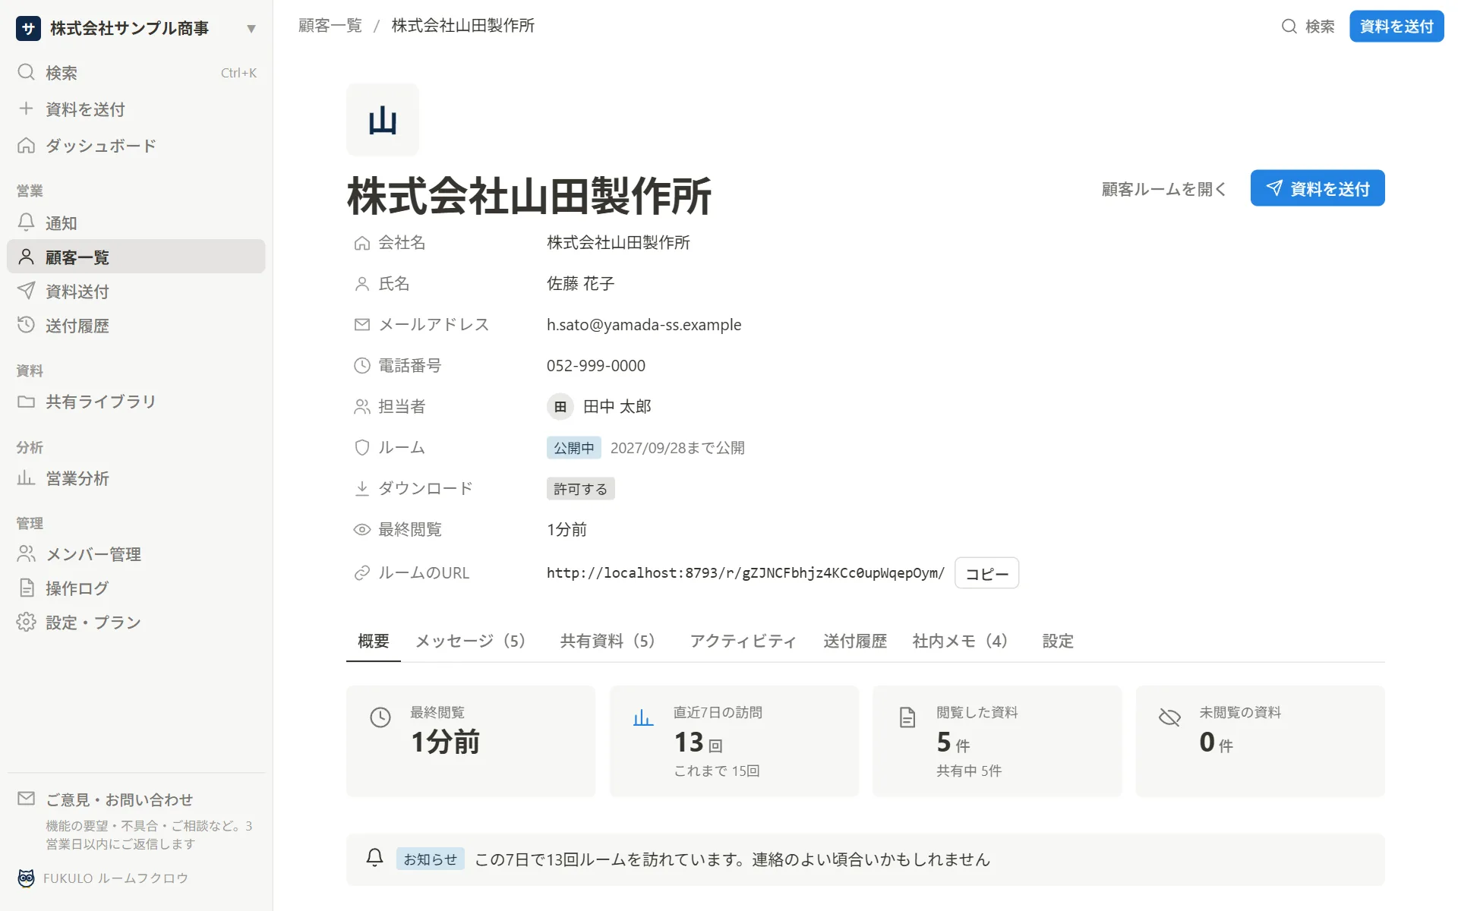The image size is (1458, 911).
Task: Open 設定・プラン in the sidebar
Action: coord(136,623)
